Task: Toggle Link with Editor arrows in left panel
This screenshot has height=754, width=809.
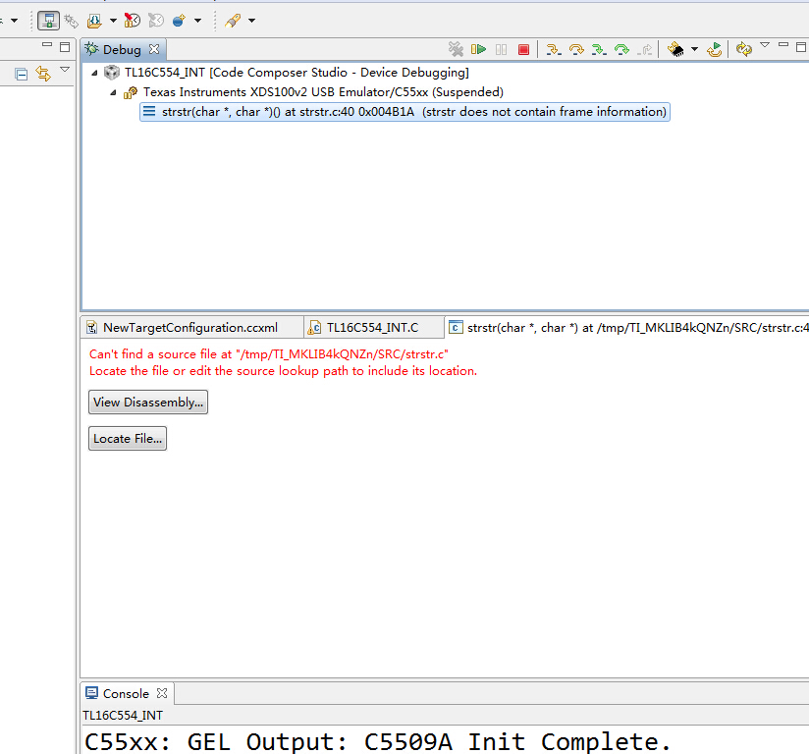Action: [x=43, y=74]
